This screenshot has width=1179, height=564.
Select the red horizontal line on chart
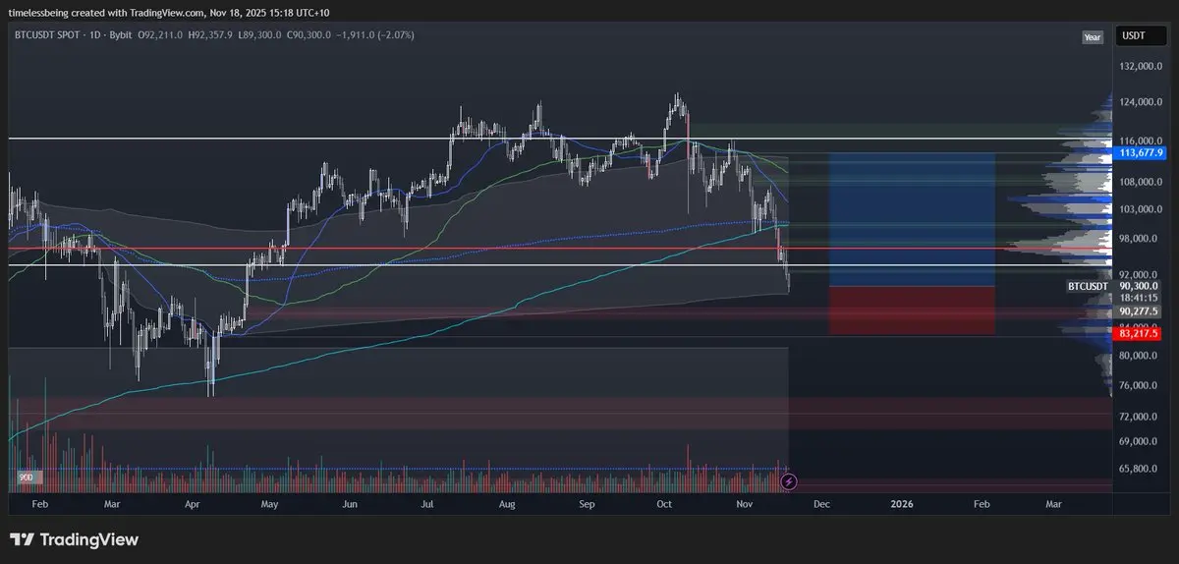[x=560, y=249]
